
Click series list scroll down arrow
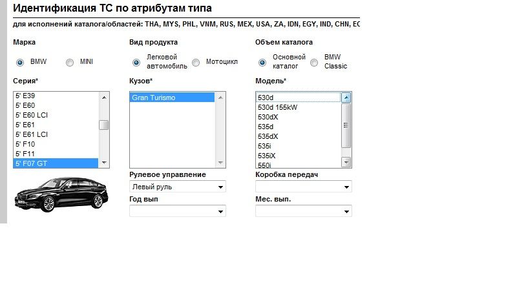(x=104, y=163)
